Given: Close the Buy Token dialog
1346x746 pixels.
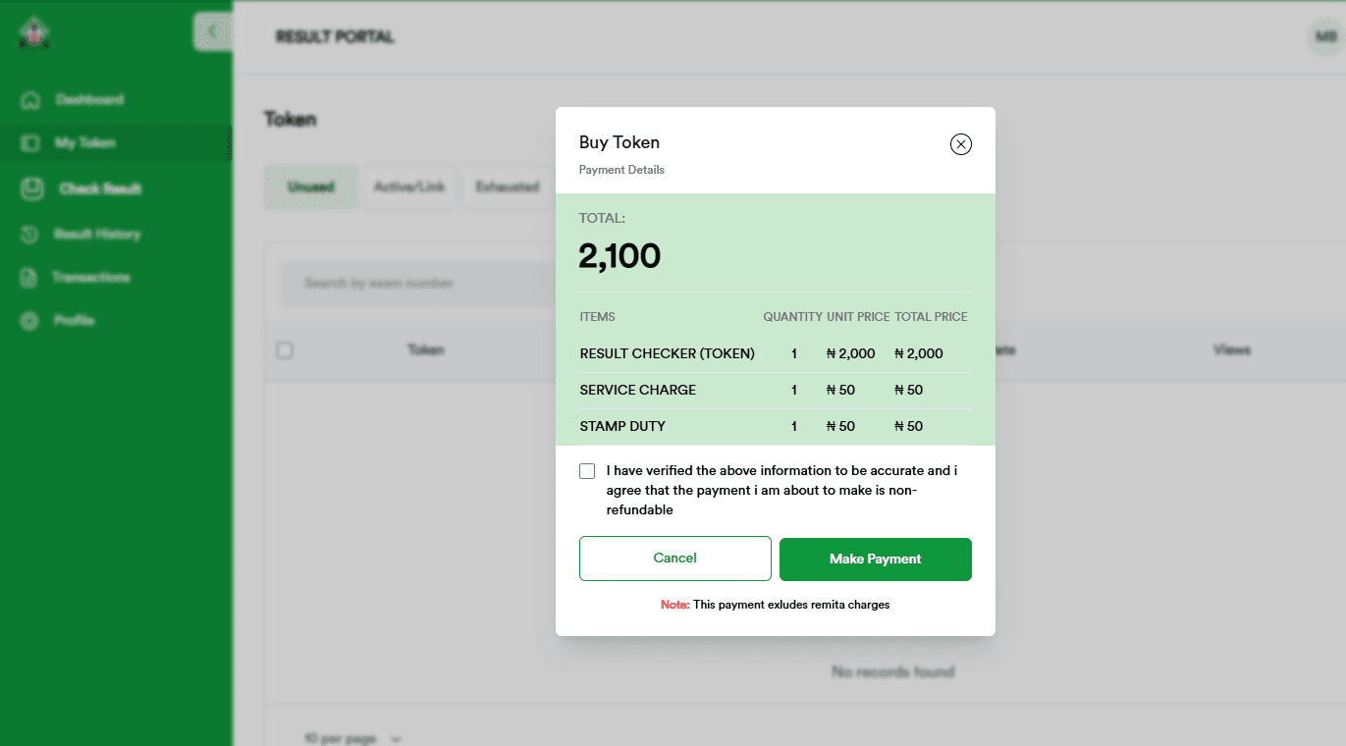Looking at the screenshot, I should pyautogui.click(x=960, y=144).
